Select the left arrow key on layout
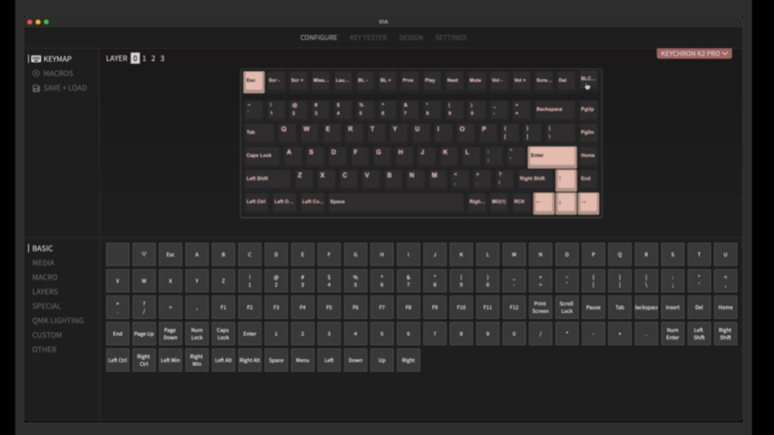 tap(543, 204)
